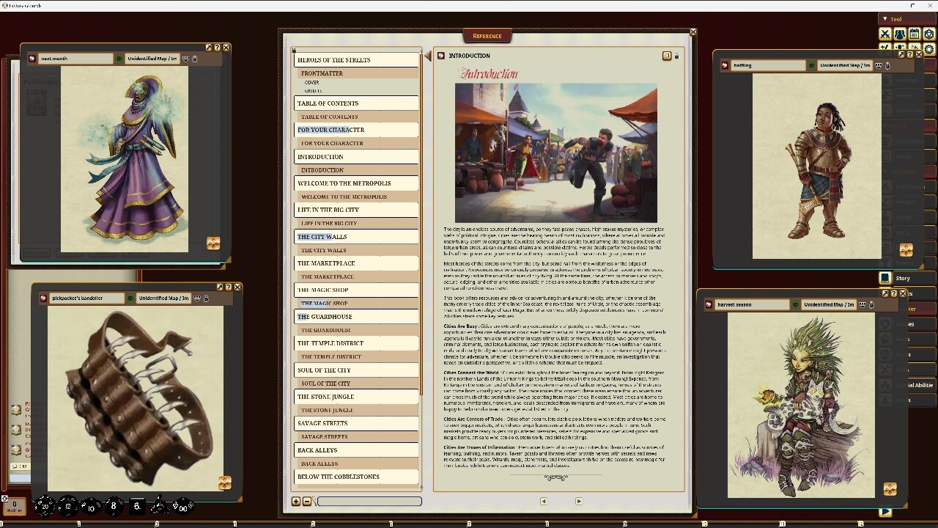Open the party sheet icon in the Tool panel

[x=899, y=34]
